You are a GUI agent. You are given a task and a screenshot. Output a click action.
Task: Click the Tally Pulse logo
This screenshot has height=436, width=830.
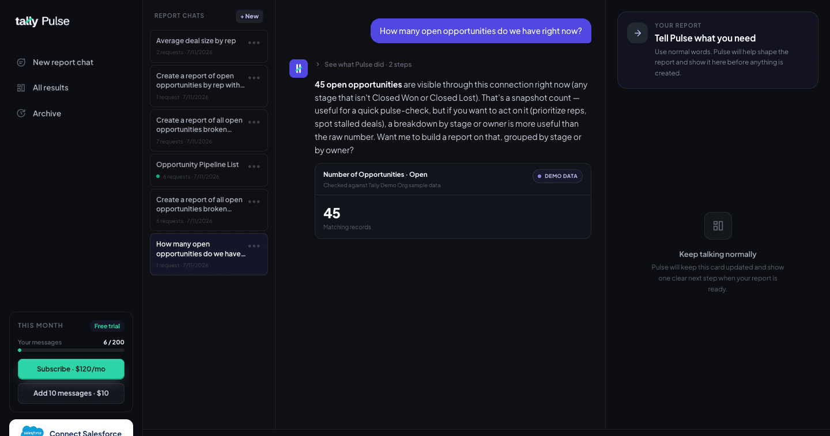(42, 21)
